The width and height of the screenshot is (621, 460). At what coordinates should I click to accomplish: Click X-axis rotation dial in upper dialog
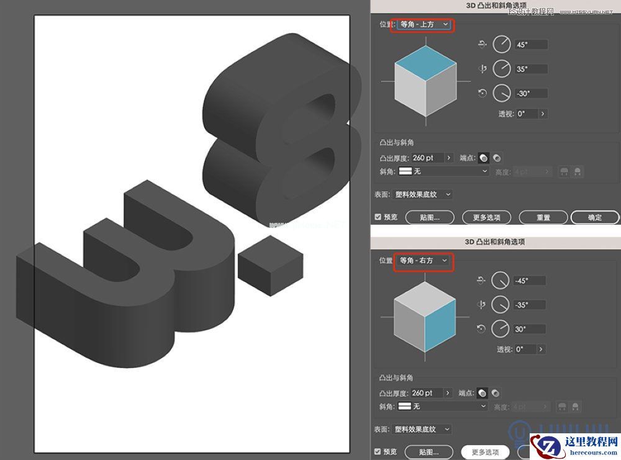tap(502, 44)
